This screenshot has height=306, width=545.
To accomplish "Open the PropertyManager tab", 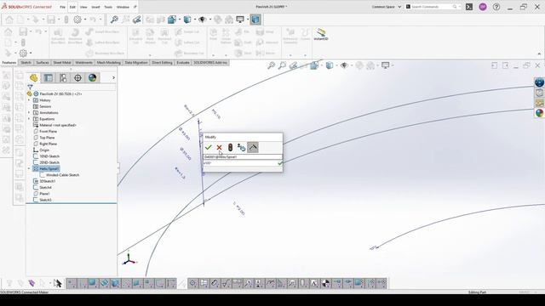I will [x=48, y=77].
